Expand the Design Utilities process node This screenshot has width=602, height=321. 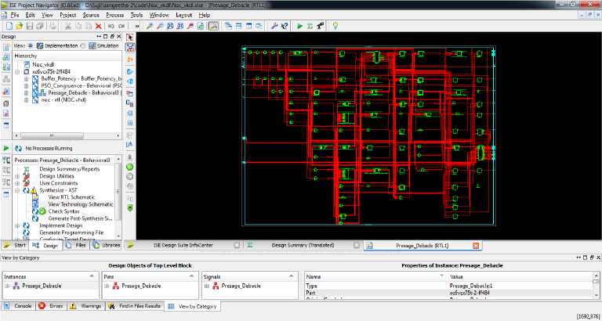coord(17,176)
